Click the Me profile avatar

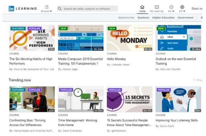click(x=171, y=7)
